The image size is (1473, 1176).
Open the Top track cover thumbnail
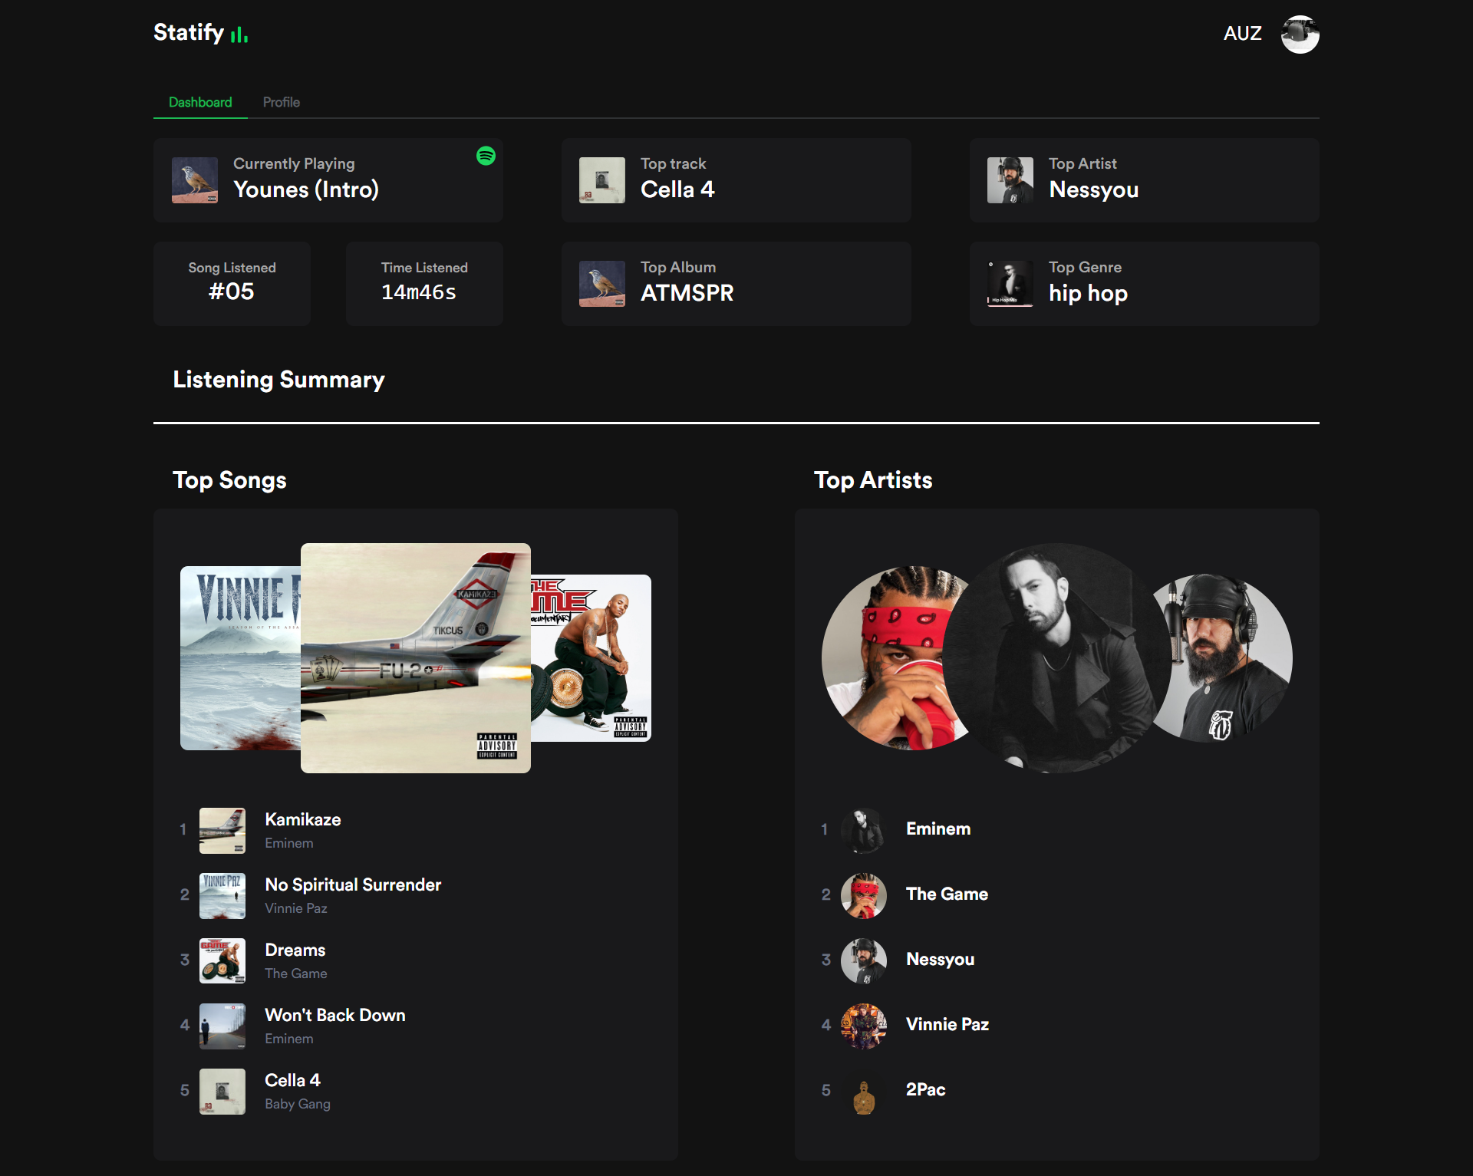tap(602, 180)
